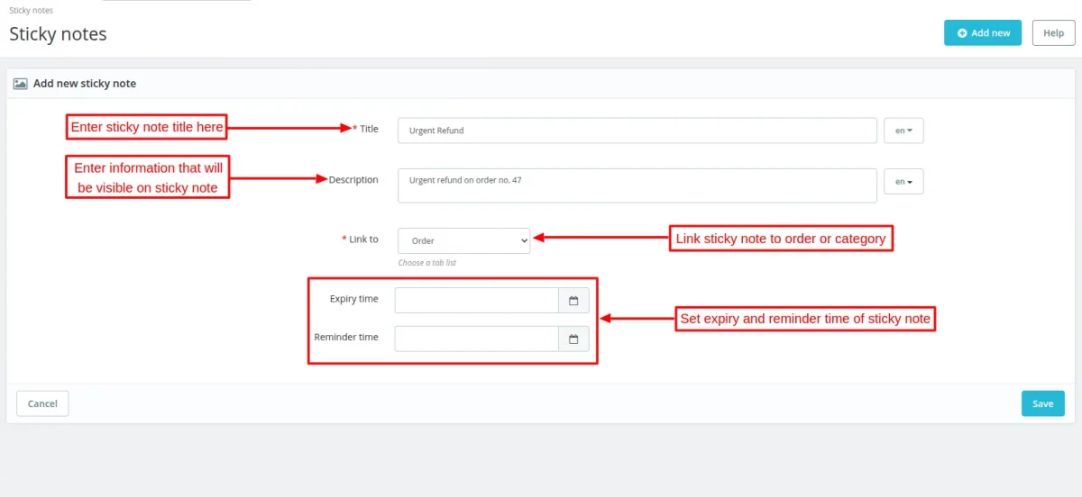Click into the Title input field
Viewport: 1082px width, 497px height.
click(637, 131)
